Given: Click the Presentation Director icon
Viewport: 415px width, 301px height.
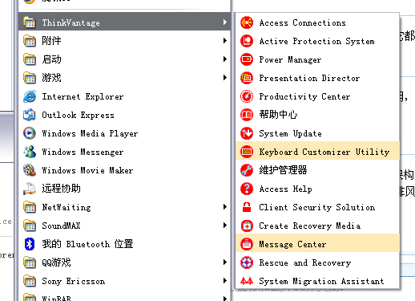Looking at the screenshot, I should [247, 78].
